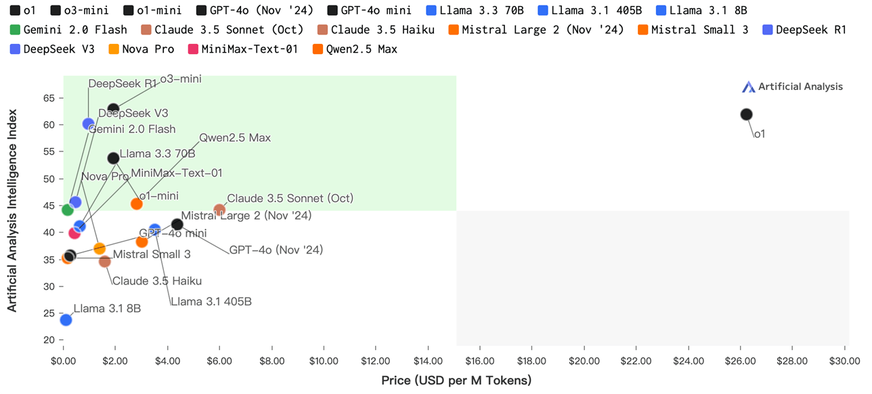872x394 pixels.
Task: Toggle Mistral Large 2 (Nov '24) legend item
Action: coord(536,30)
